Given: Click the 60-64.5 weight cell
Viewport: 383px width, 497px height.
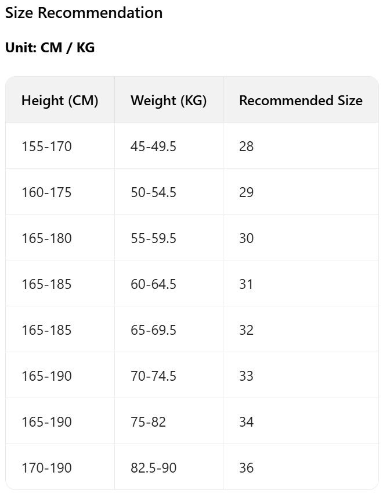Looking at the screenshot, I should [153, 284].
